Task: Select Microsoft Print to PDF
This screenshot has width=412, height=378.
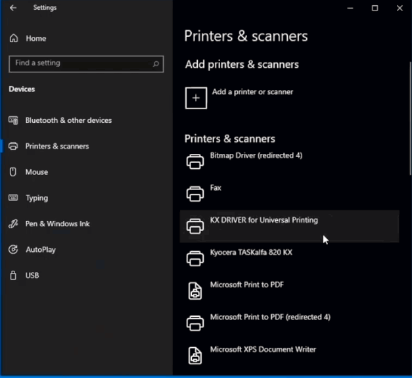Action: tap(290, 291)
